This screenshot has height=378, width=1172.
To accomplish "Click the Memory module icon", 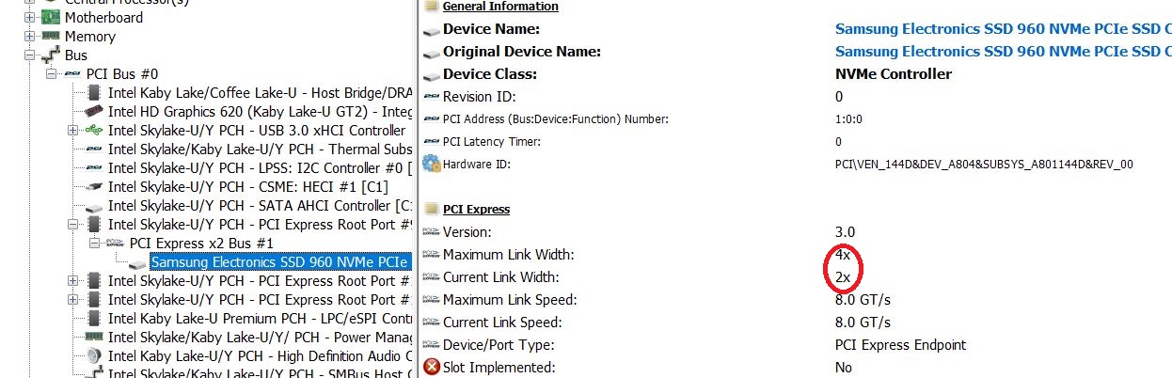I will click(x=50, y=37).
